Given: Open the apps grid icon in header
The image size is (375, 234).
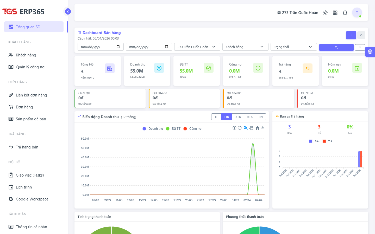Looking at the screenshot, I should pyautogui.click(x=335, y=13).
